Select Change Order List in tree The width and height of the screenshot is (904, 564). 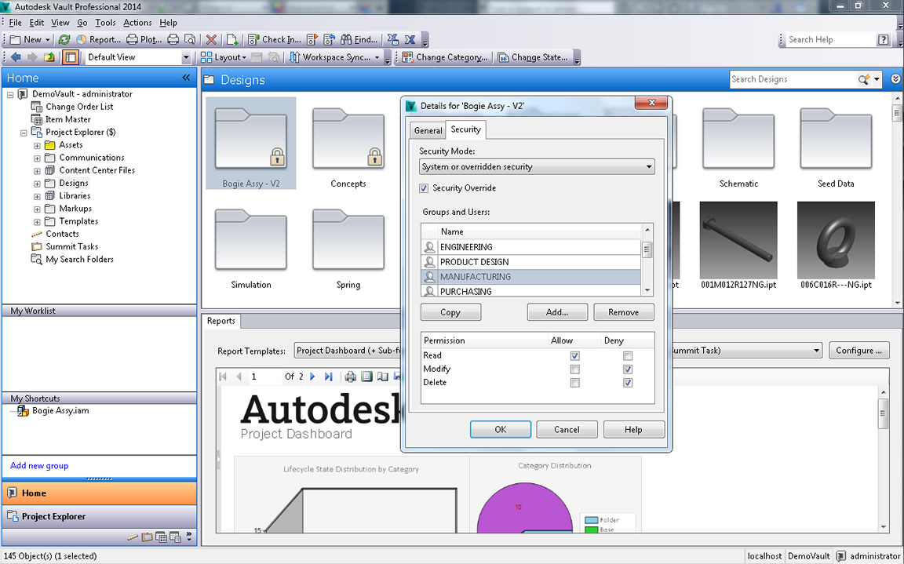[79, 107]
